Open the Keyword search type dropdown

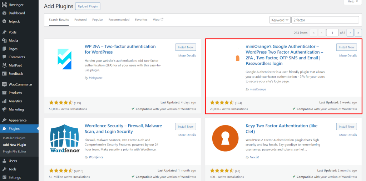coord(280,20)
